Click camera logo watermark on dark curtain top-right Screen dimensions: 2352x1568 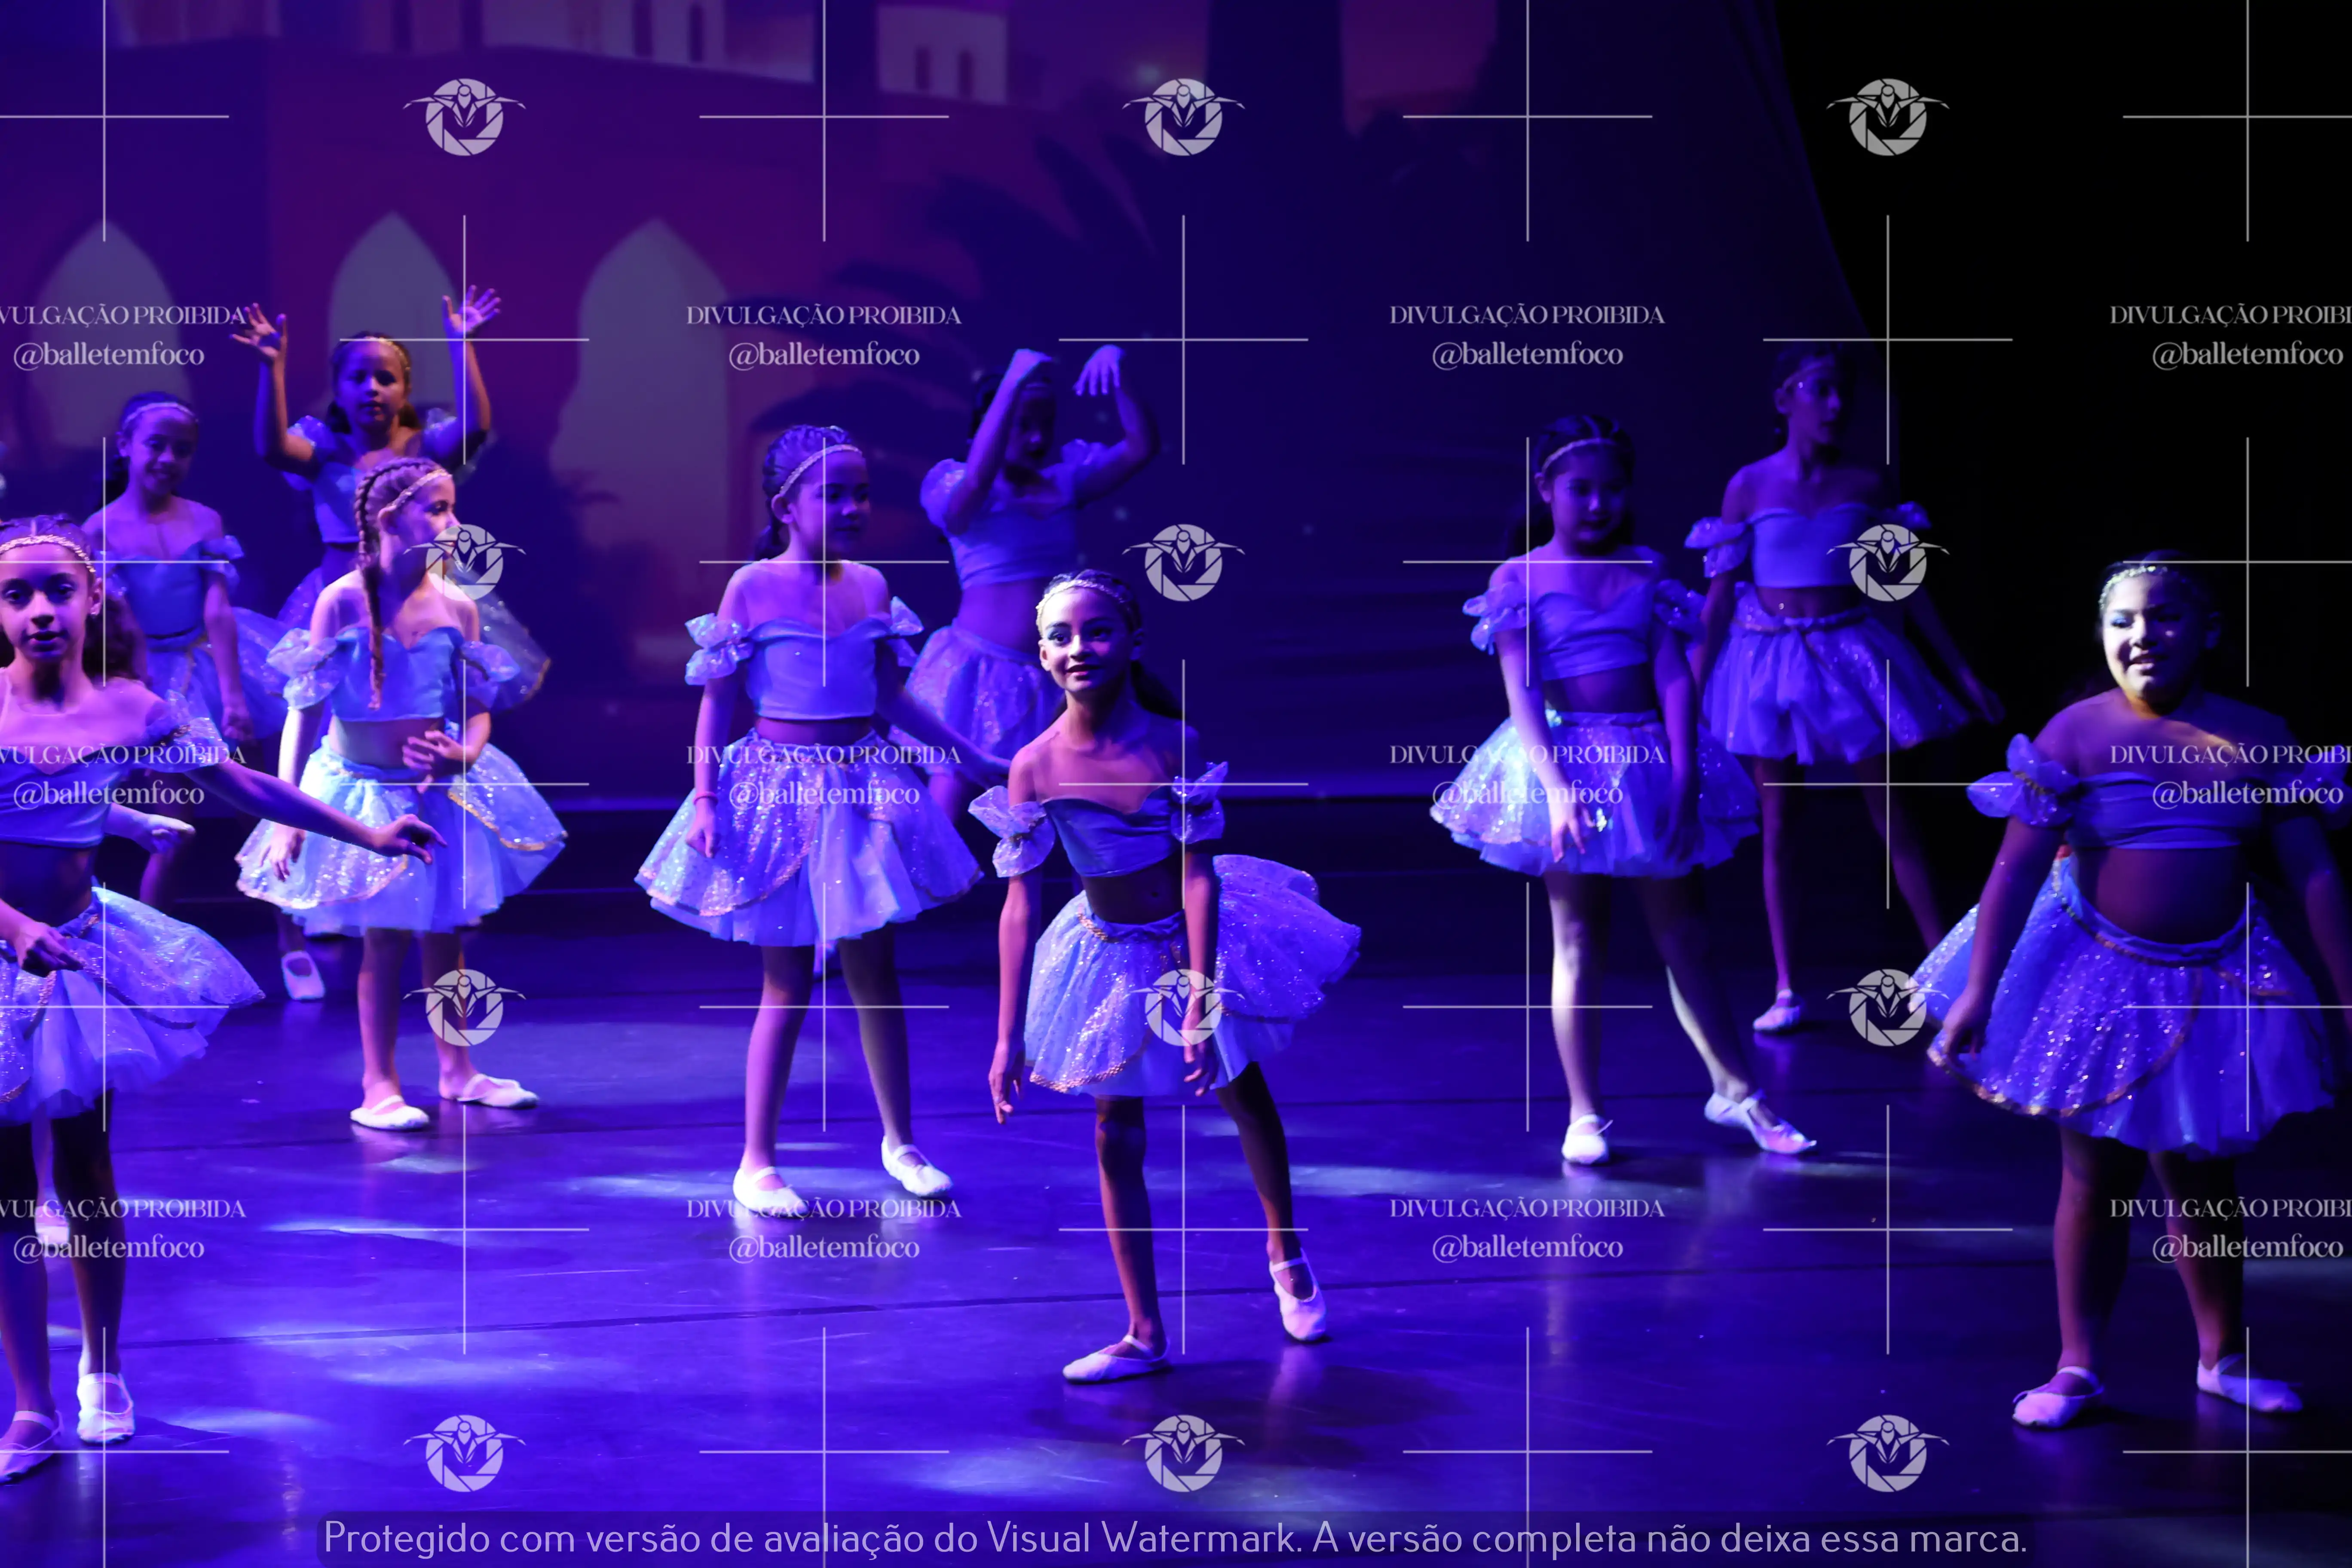tap(1887, 117)
